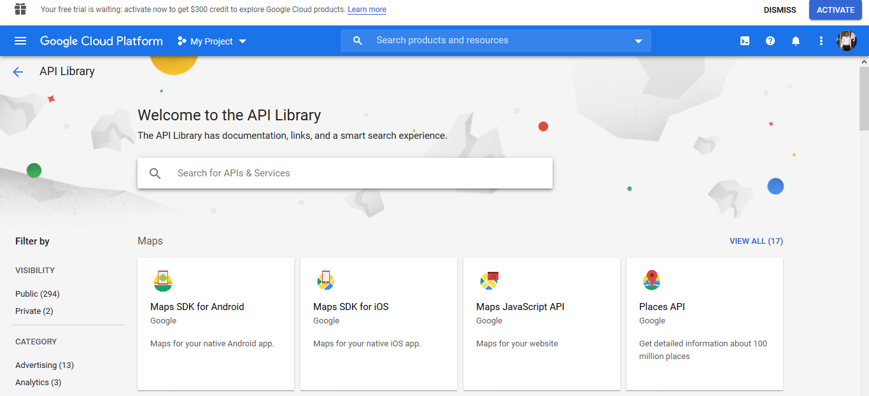Open the hamburger navigation menu
Screen dimensions: 869x396
(20, 41)
